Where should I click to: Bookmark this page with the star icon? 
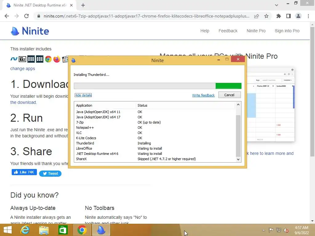[x=266, y=16]
